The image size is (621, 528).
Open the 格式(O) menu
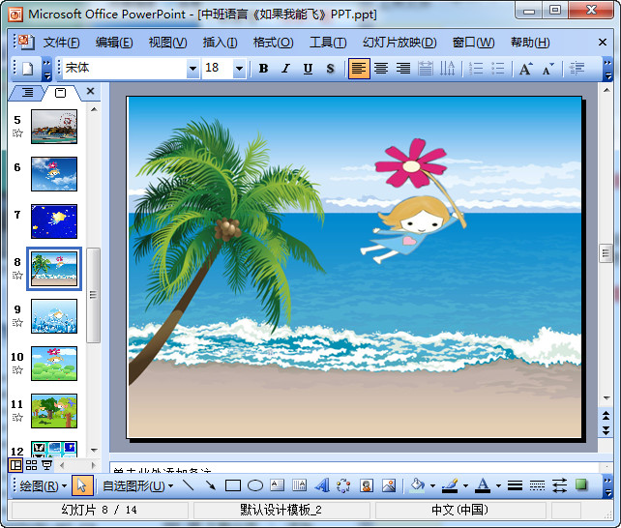(274, 42)
